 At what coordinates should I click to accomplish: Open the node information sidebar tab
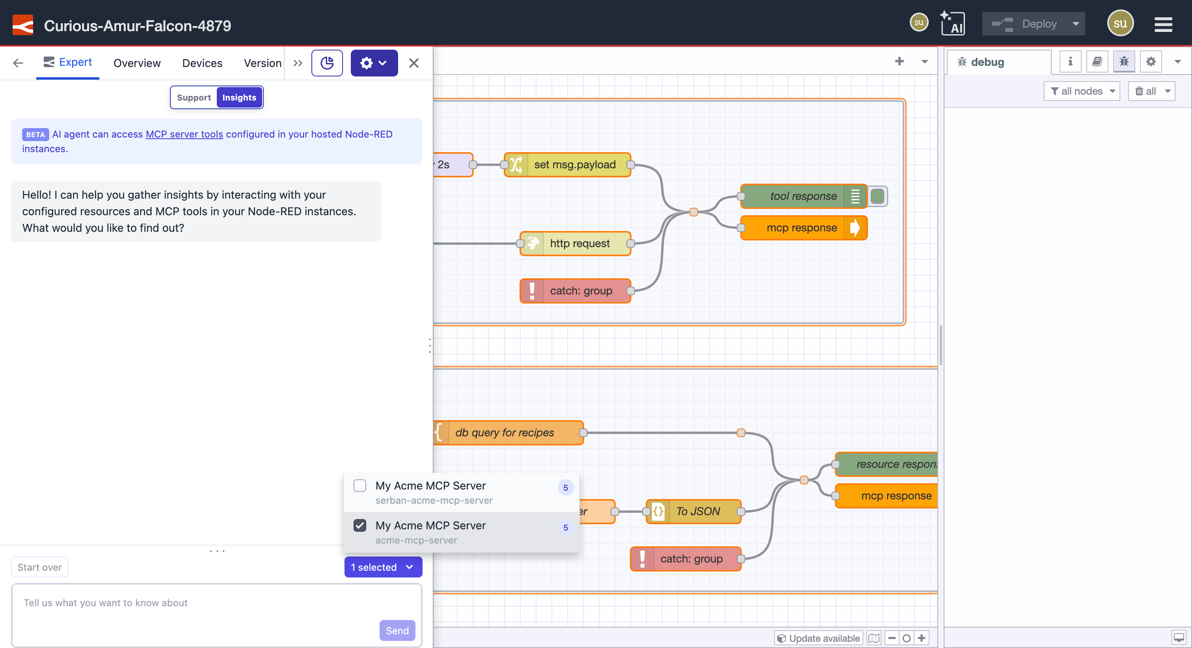[1070, 61]
